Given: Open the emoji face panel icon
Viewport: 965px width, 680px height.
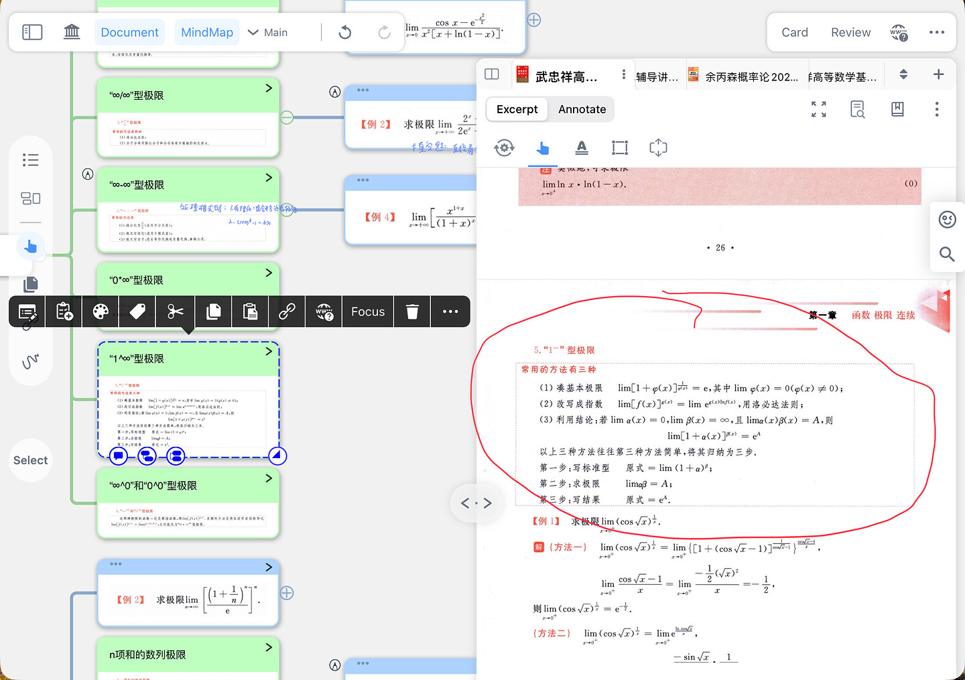Looking at the screenshot, I should 947,220.
